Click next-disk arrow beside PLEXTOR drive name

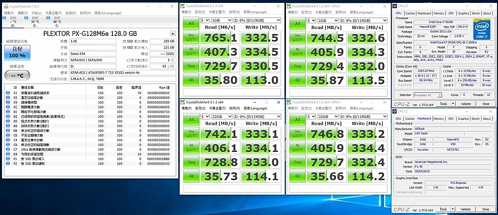click(x=173, y=33)
